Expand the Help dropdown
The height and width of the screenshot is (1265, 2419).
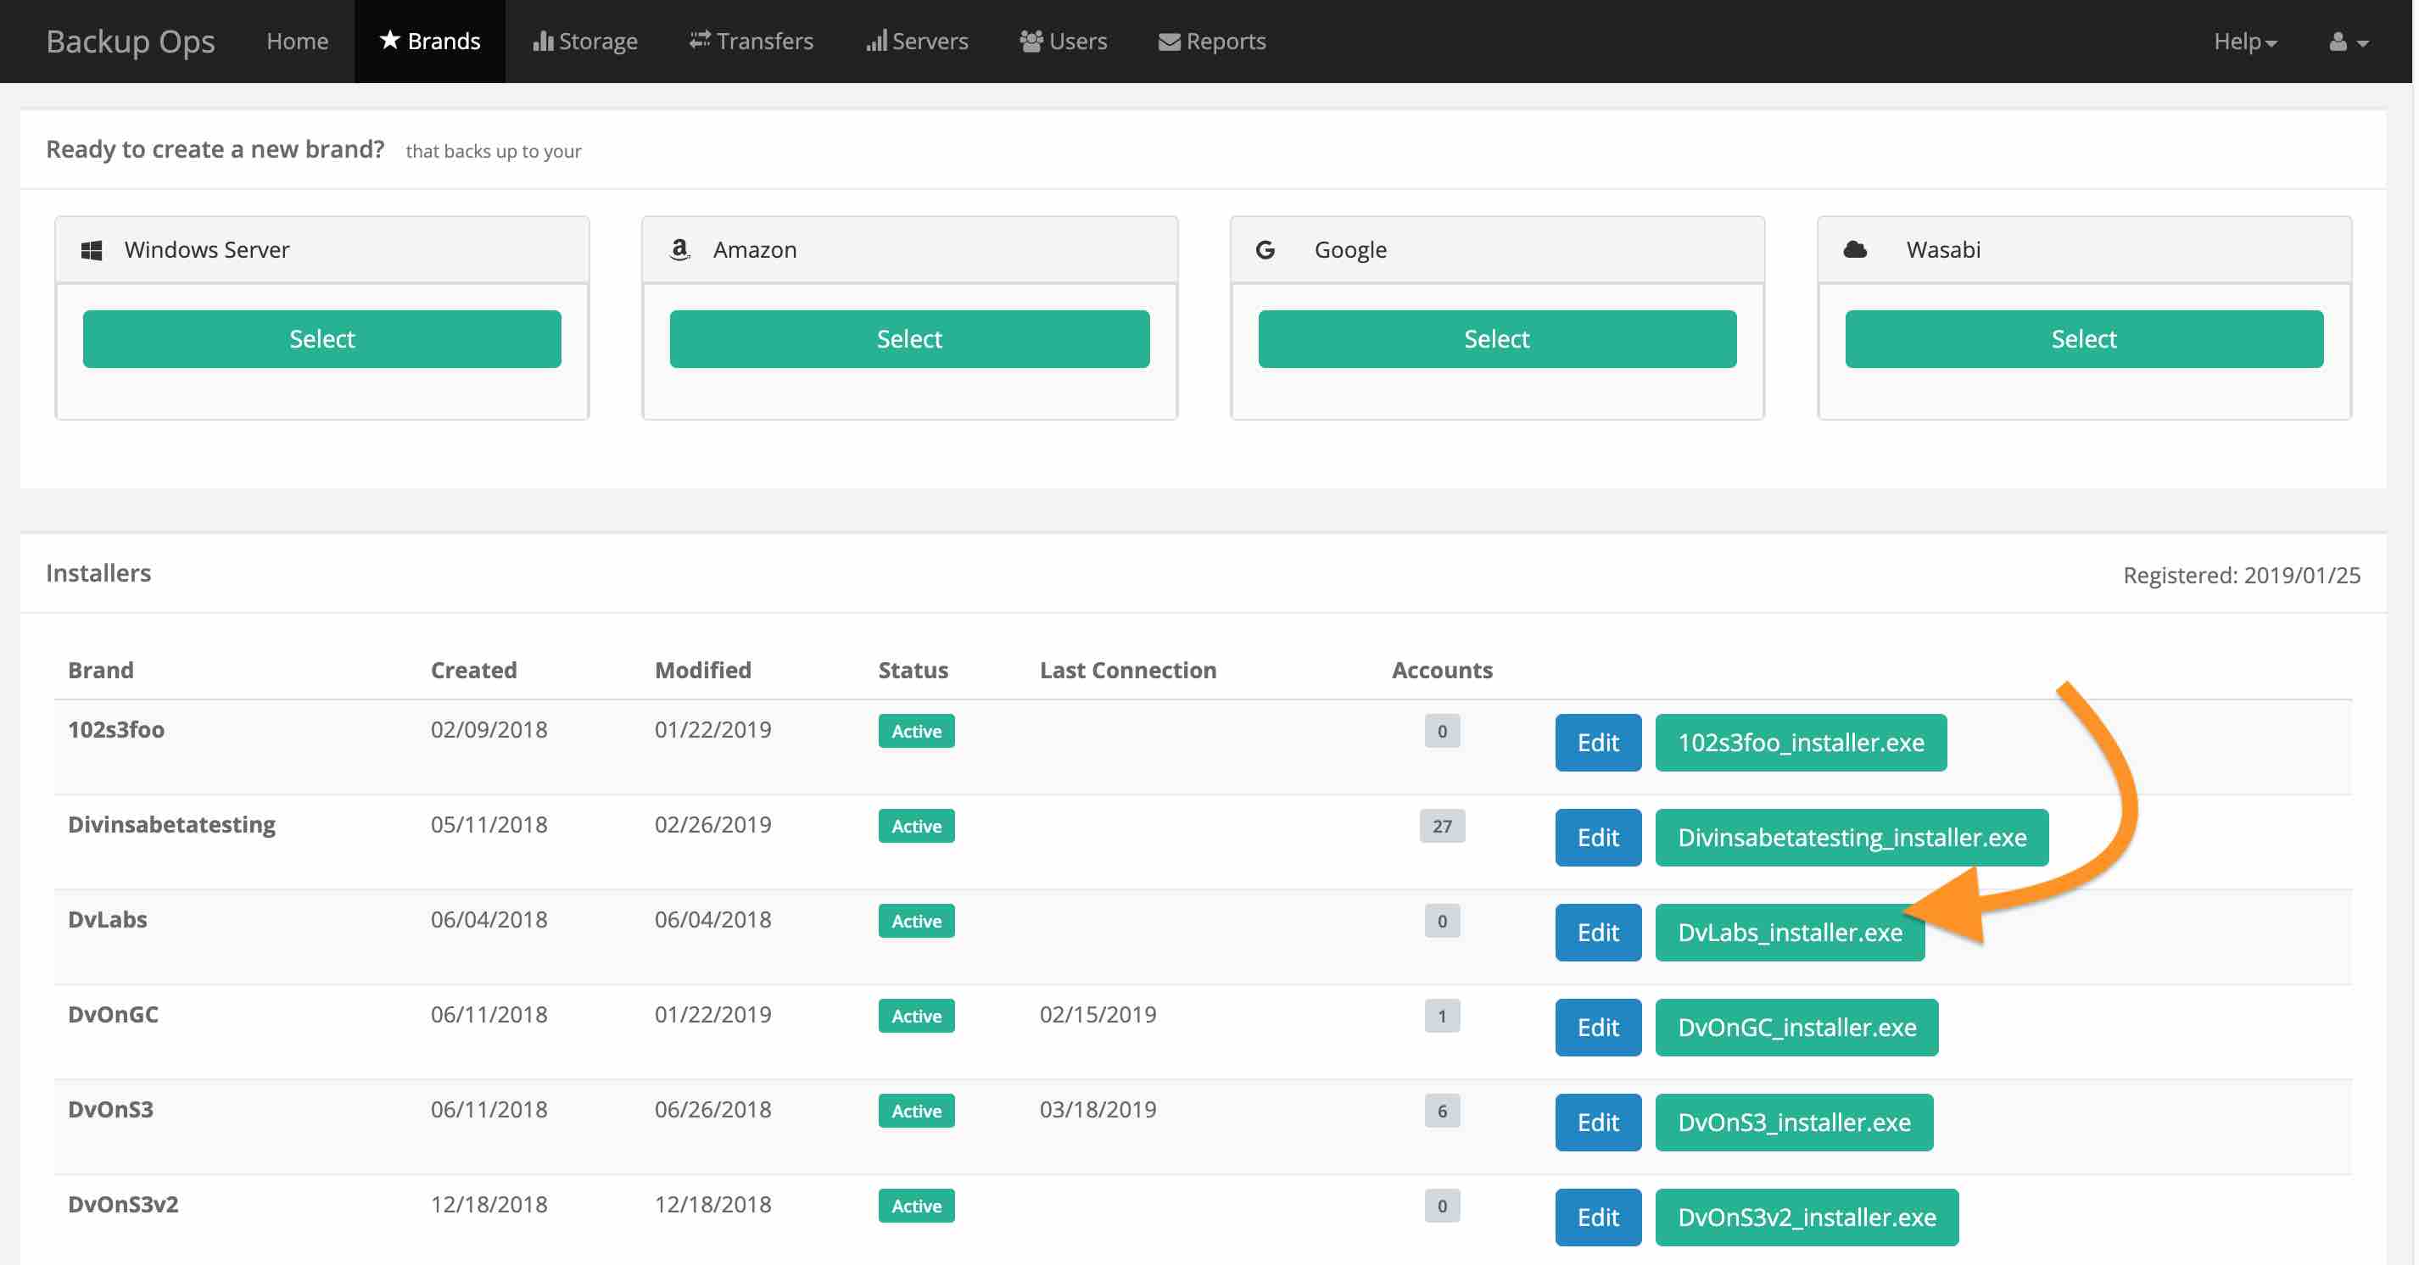pos(2244,42)
